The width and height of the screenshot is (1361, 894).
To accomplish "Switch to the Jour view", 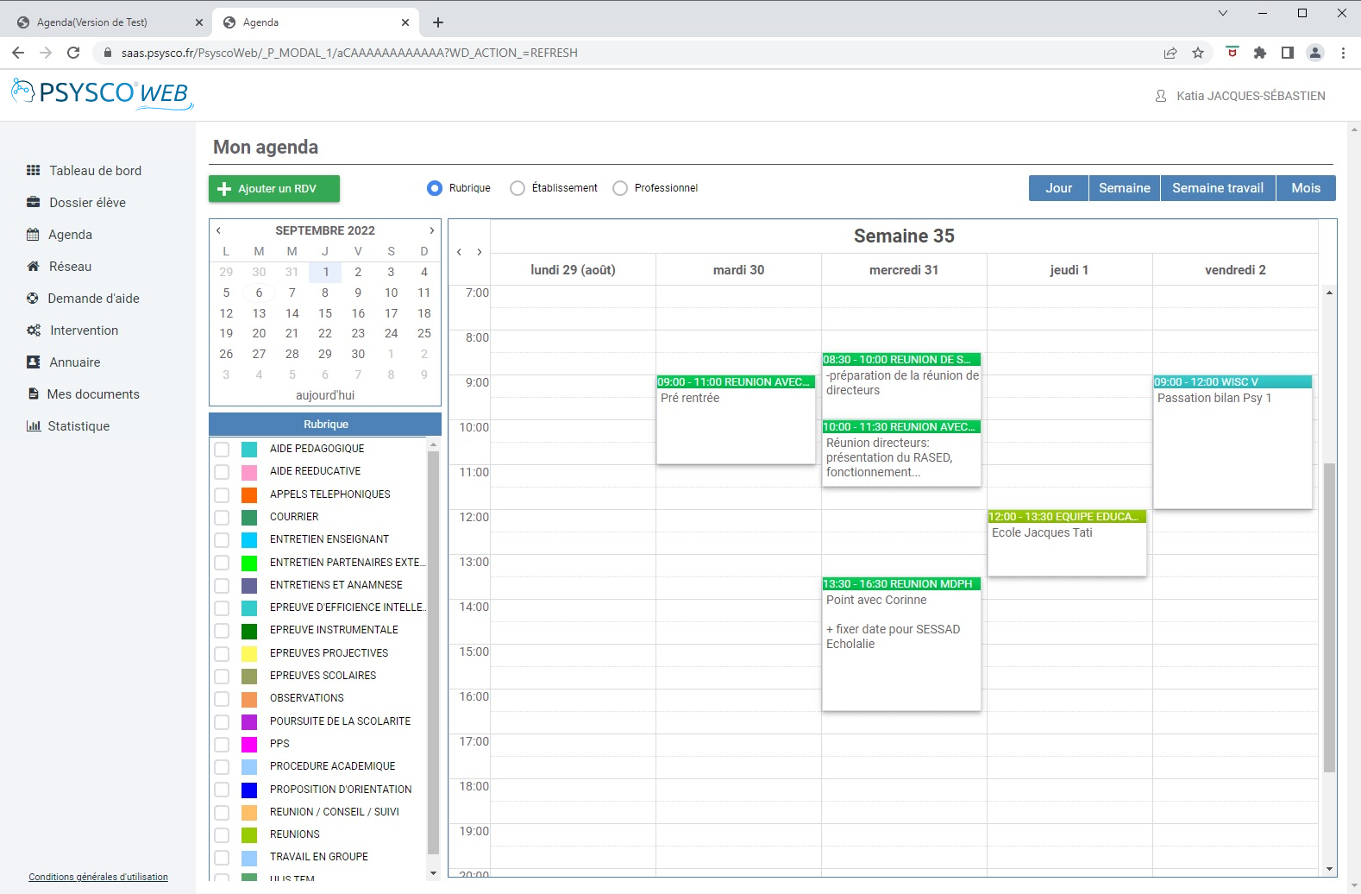I will pos(1058,188).
